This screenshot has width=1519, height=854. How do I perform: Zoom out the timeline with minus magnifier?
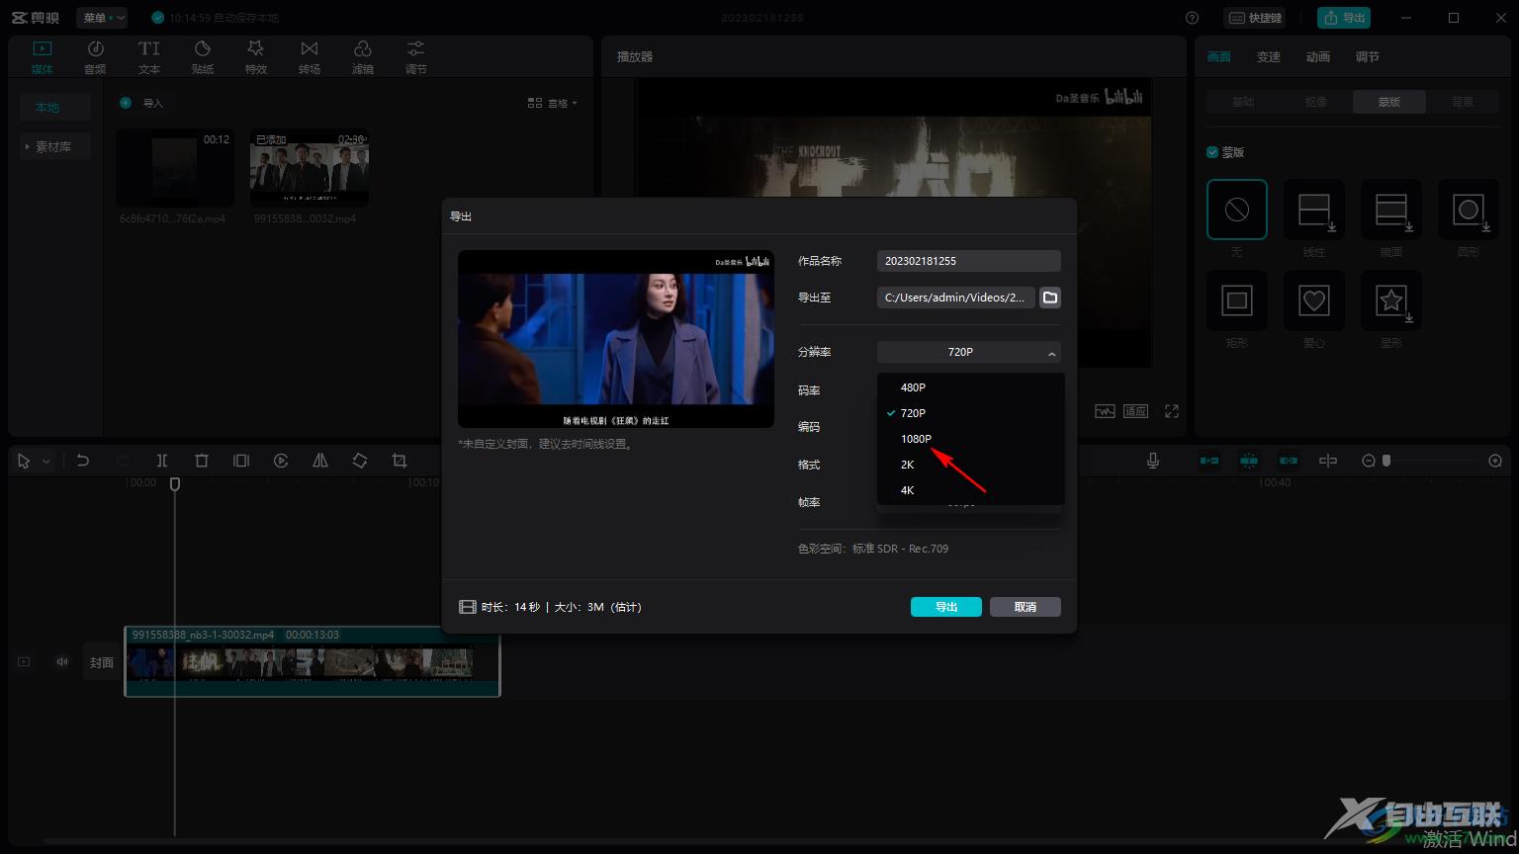[x=1369, y=461]
